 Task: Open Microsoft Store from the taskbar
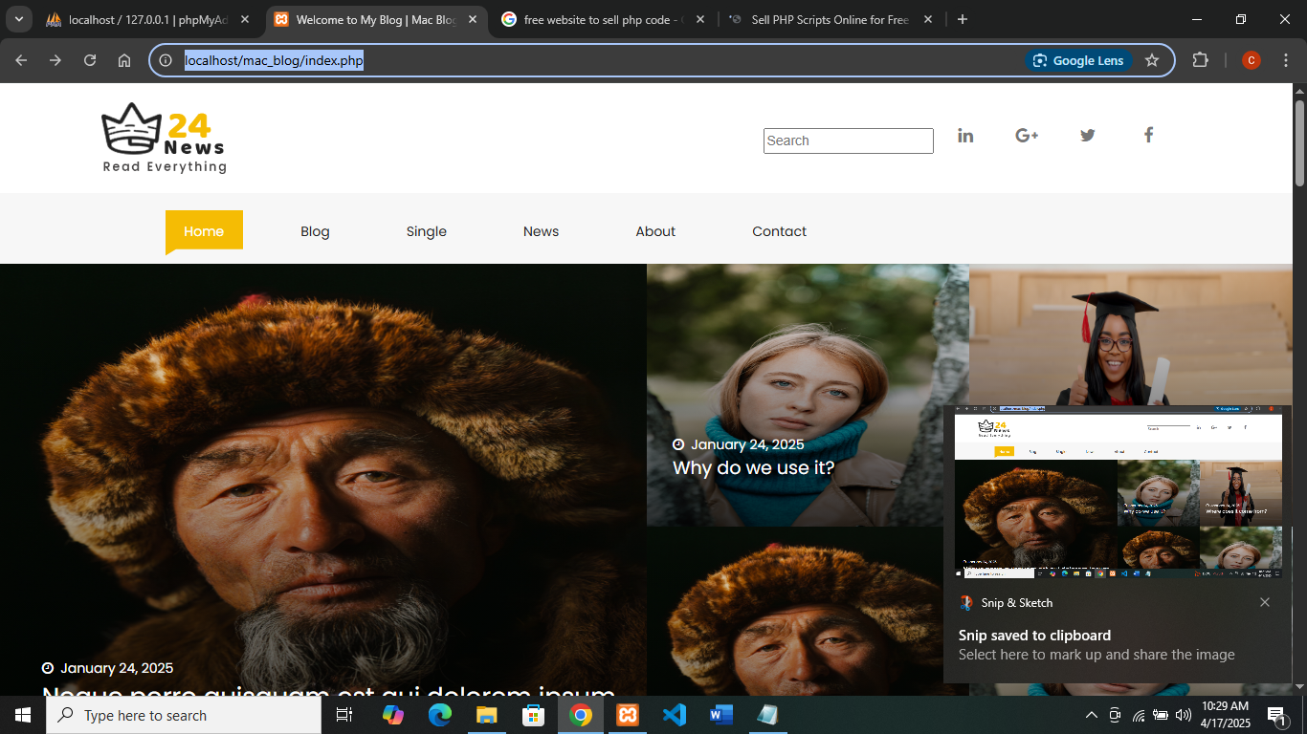click(534, 715)
